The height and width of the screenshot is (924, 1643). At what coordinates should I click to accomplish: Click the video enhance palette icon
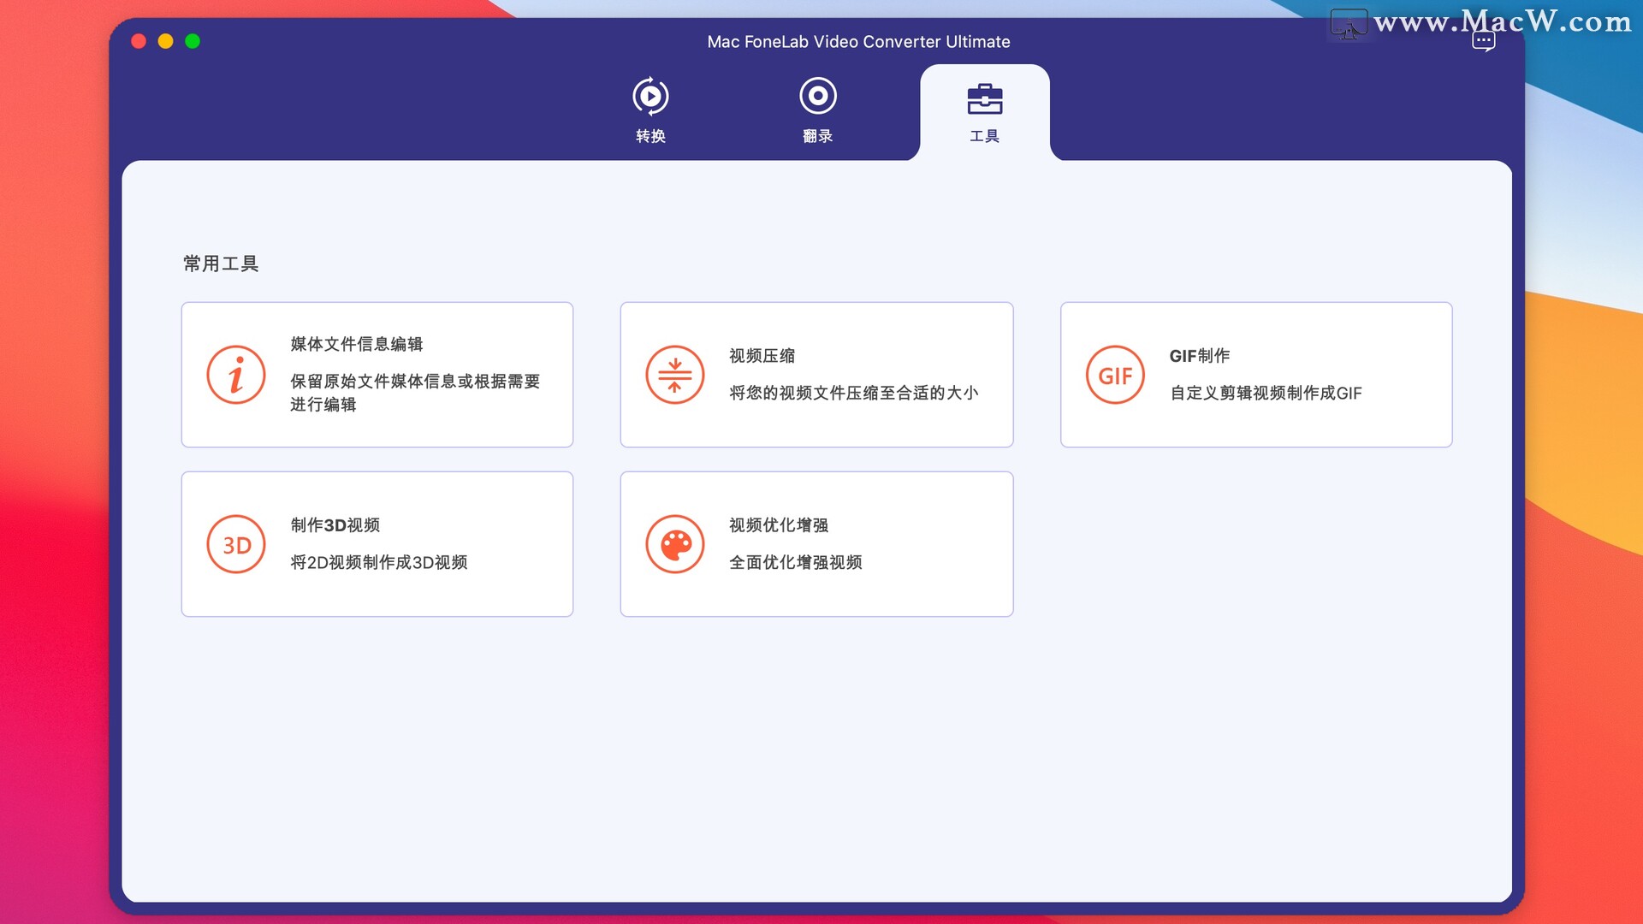click(675, 544)
